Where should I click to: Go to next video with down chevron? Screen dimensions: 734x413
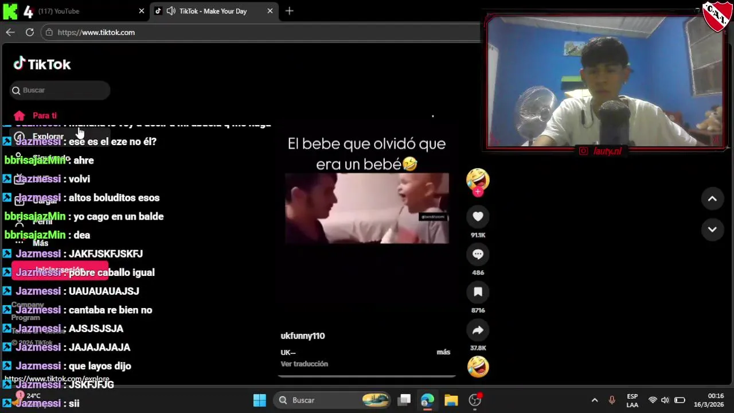click(712, 229)
